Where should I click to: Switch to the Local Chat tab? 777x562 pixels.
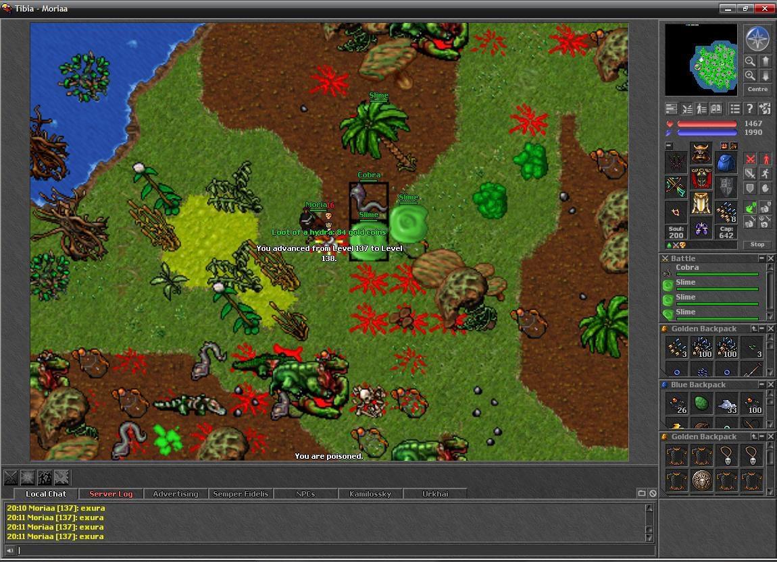(45, 494)
